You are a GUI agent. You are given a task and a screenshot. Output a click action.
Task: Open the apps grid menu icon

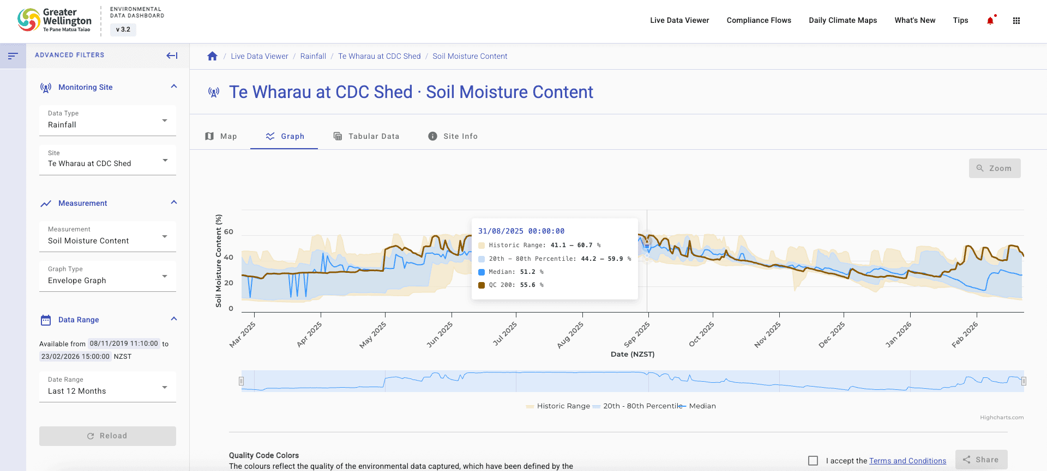[1016, 21]
